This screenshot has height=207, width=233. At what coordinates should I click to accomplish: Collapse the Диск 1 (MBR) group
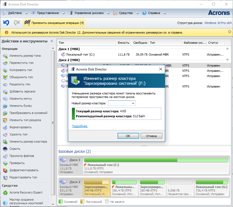click(227, 49)
